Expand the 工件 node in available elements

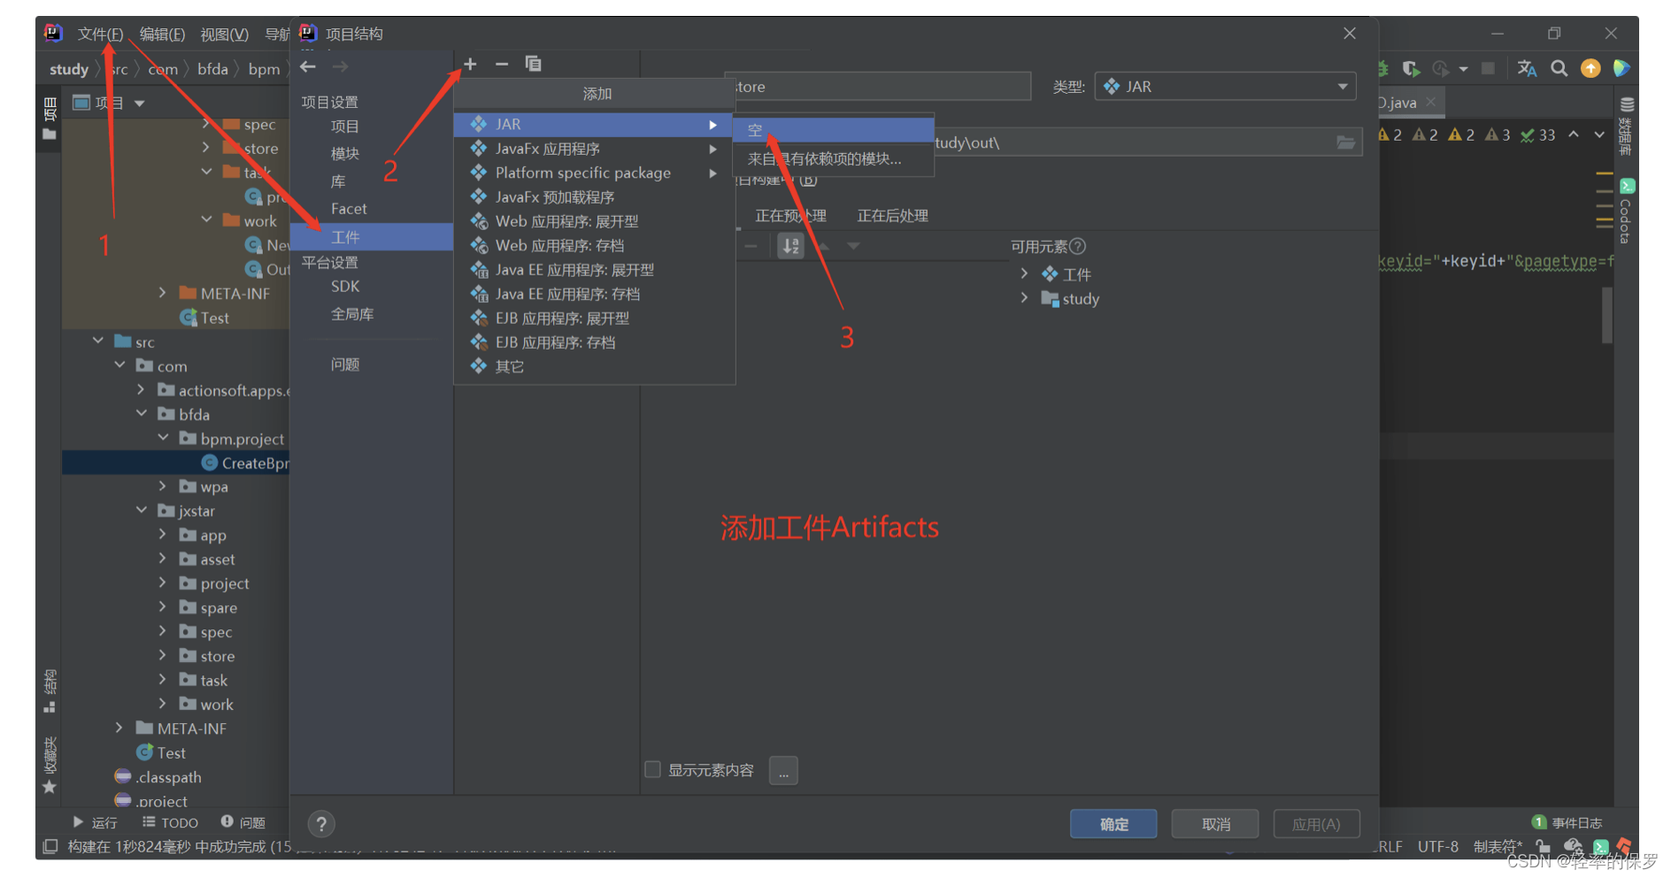click(1024, 273)
